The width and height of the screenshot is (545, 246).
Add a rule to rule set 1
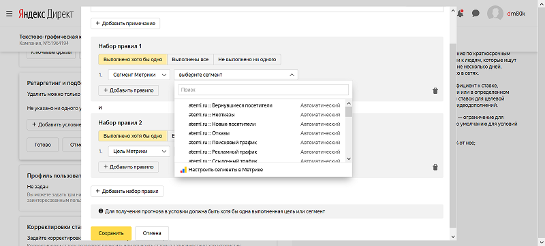tap(128, 90)
